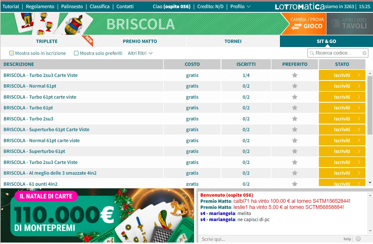Expand the Altri filtri dropdown
This screenshot has height=244, width=373.
(x=140, y=53)
